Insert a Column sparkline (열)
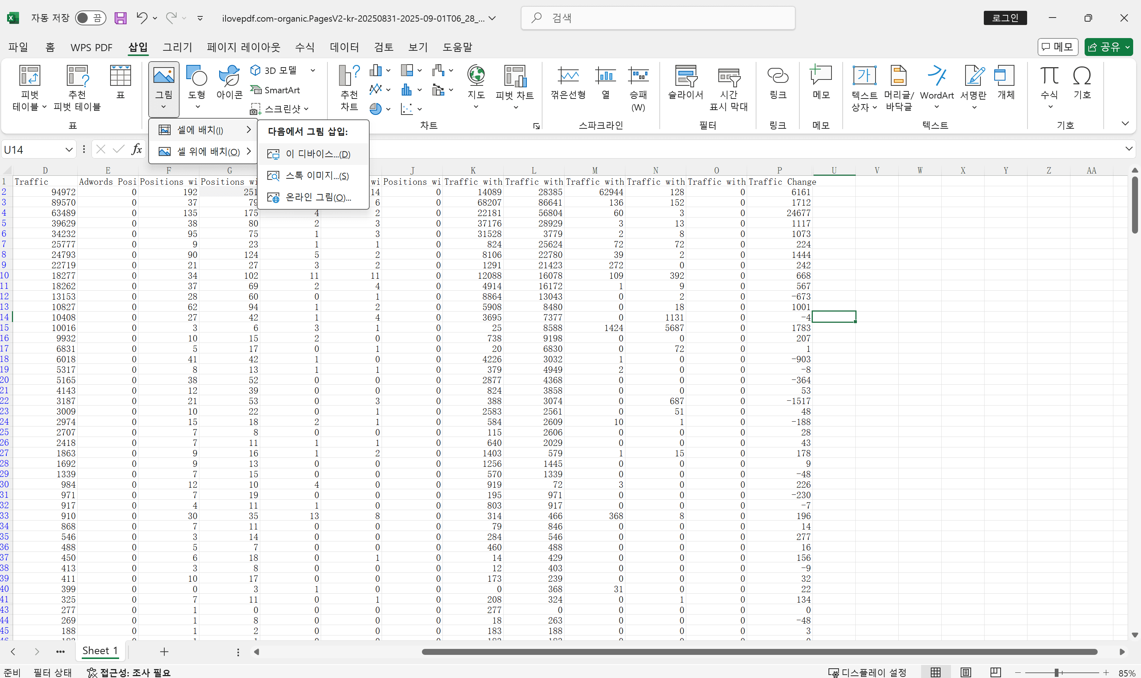 click(605, 82)
